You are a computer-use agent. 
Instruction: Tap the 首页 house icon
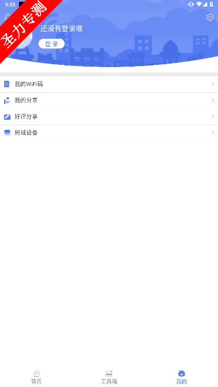(37, 373)
